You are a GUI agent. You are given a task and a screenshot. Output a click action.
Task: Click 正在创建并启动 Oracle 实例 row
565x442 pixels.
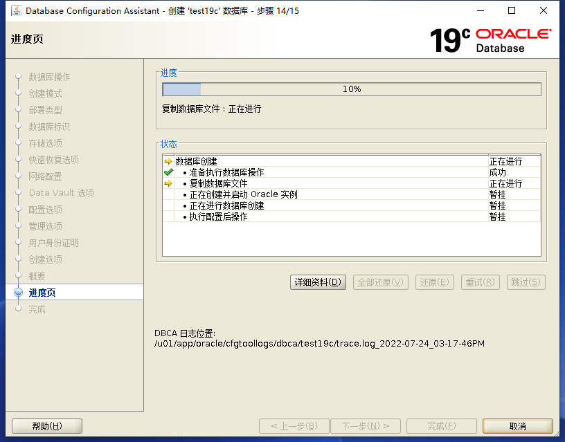pyautogui.click(x=352, y=194)
